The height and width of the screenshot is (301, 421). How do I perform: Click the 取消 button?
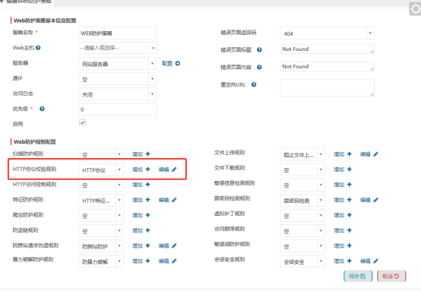[391, 276]
